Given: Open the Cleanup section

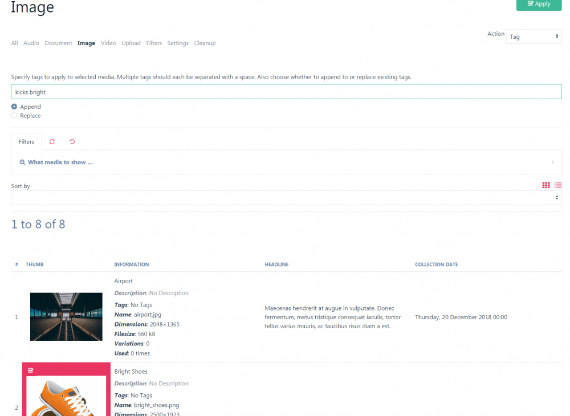Looking at the screenshot, I should point(205,43).
